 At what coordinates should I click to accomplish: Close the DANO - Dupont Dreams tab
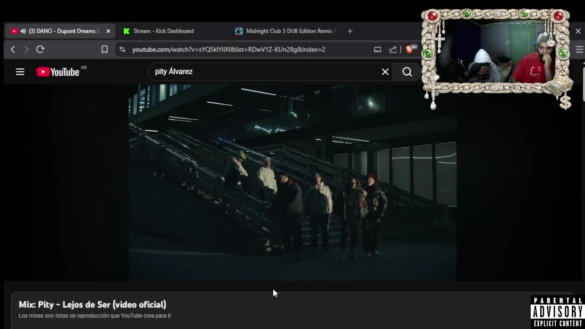108,31
